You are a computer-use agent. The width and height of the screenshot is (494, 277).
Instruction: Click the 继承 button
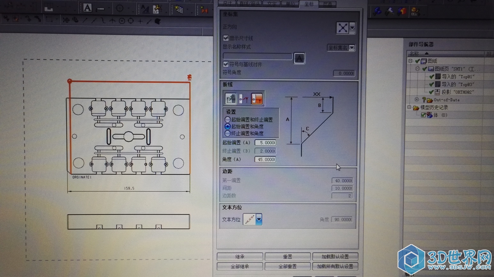240,257
